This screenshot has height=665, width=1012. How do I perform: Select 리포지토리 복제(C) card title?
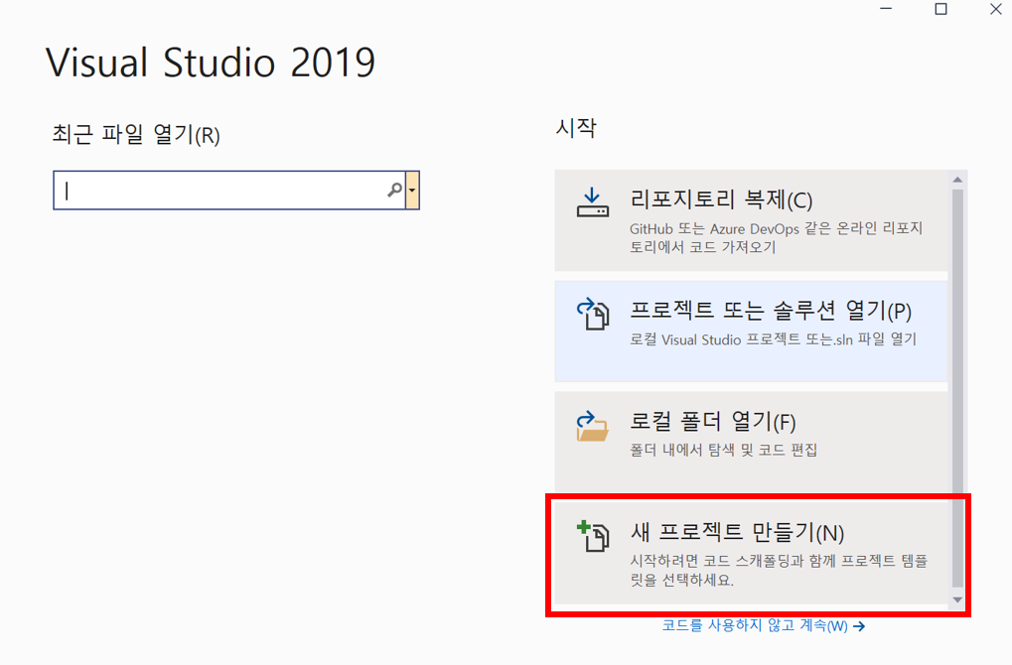click(721, 199)
